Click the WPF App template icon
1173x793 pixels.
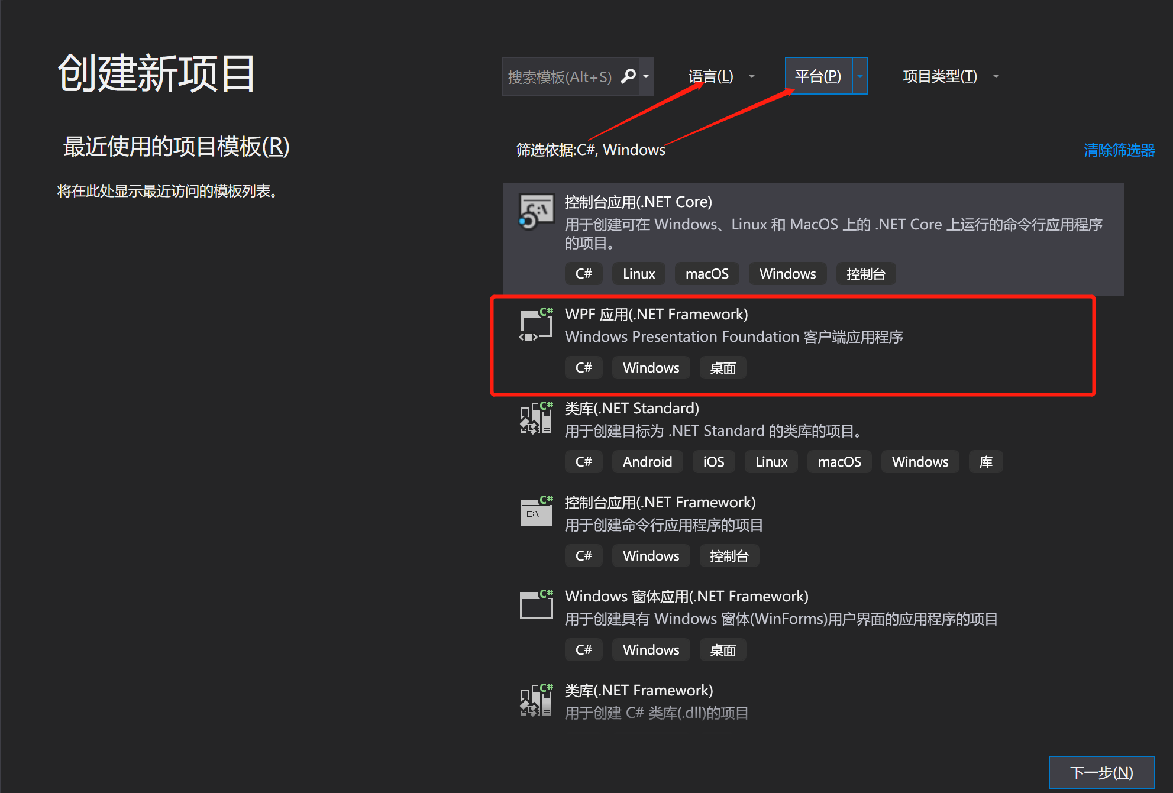point(536,325)
